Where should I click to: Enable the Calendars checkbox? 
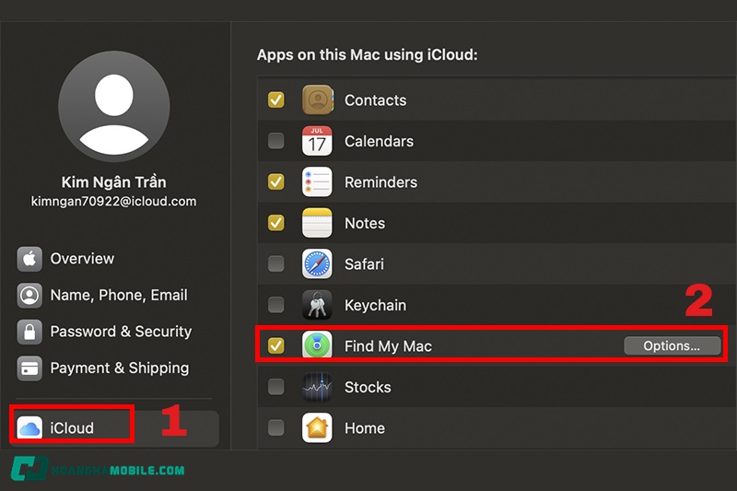(x=275, y=141)
